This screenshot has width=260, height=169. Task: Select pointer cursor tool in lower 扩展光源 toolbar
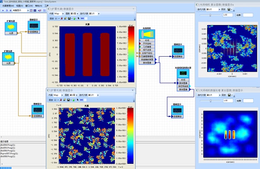78,100
